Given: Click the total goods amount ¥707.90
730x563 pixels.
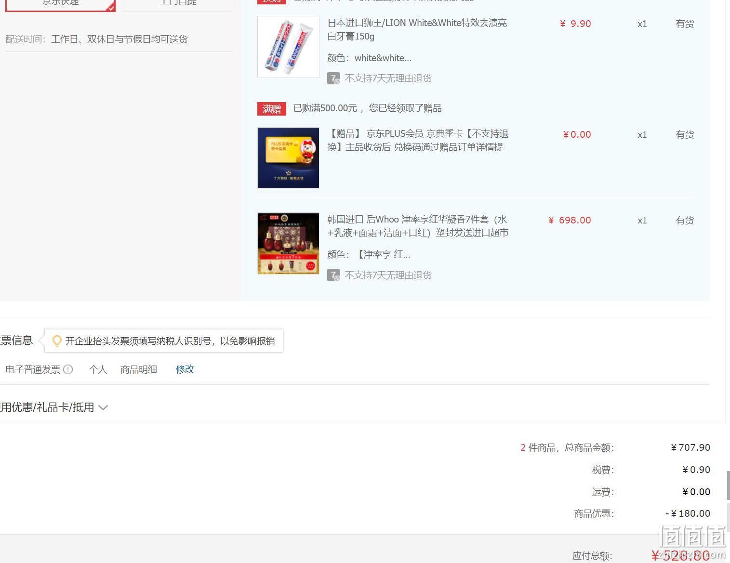Looking at the screenshot, I should pos(690,447).
